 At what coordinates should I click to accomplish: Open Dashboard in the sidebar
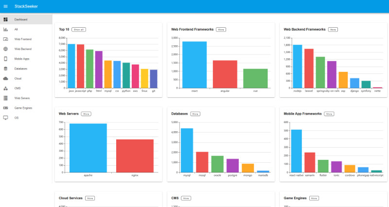point(26,19)
